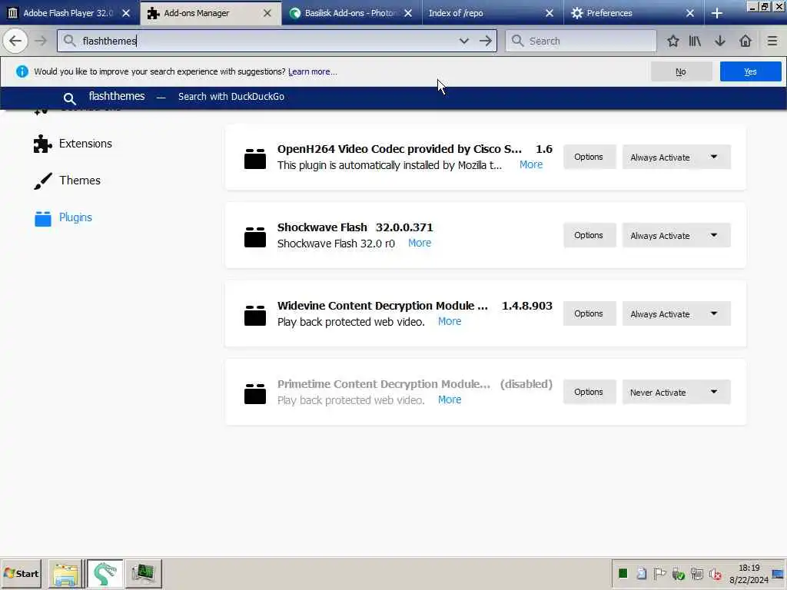Open the URL bar history dropdown chevron

coord(463,41)
